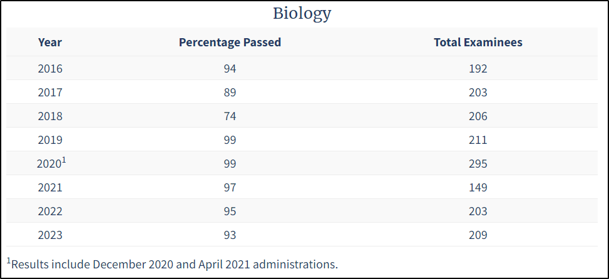
Task: Select the 2018 total examinees 206
Action: pos(478,116)
